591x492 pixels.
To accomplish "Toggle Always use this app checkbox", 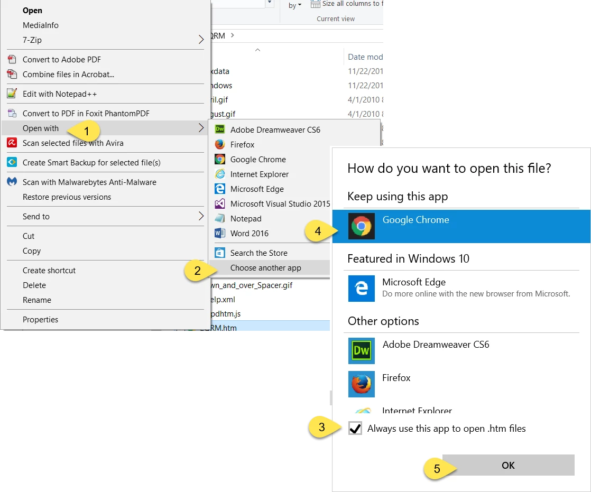I will [x=355, y=429].
